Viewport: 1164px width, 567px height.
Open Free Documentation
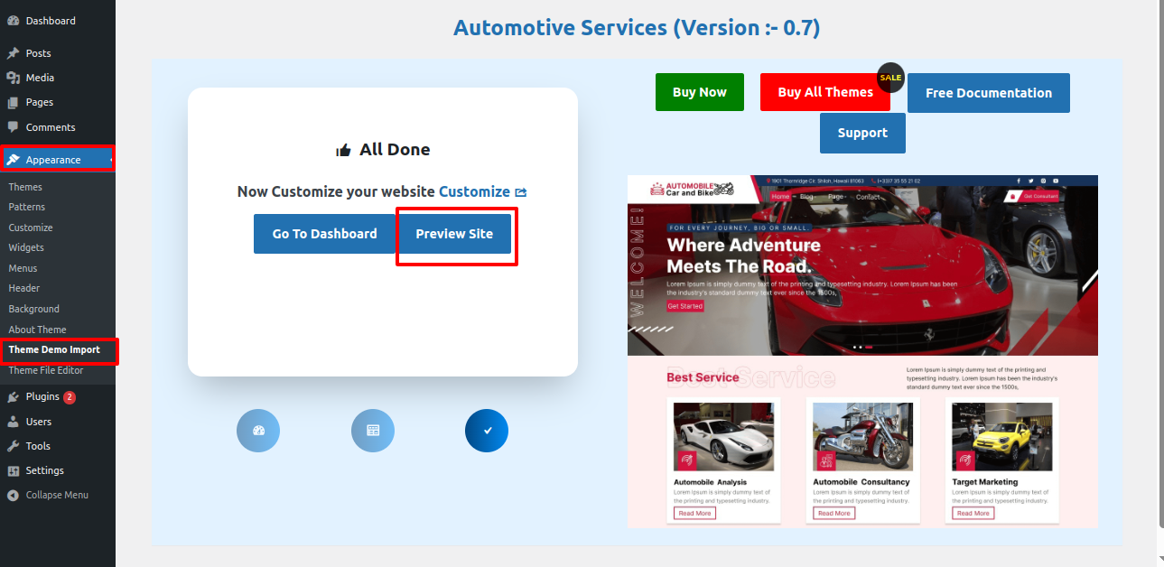click(989, 93)
